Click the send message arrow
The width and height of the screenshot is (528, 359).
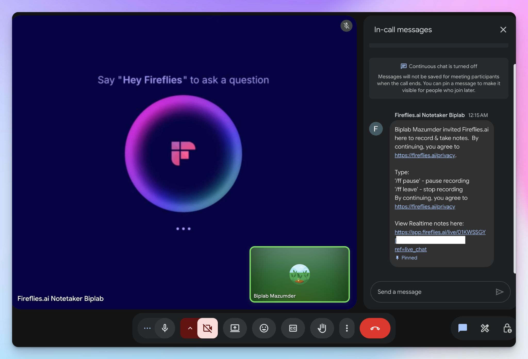click(500, 292)
